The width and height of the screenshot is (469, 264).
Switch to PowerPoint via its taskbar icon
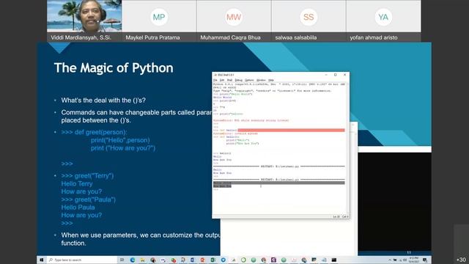202,260
